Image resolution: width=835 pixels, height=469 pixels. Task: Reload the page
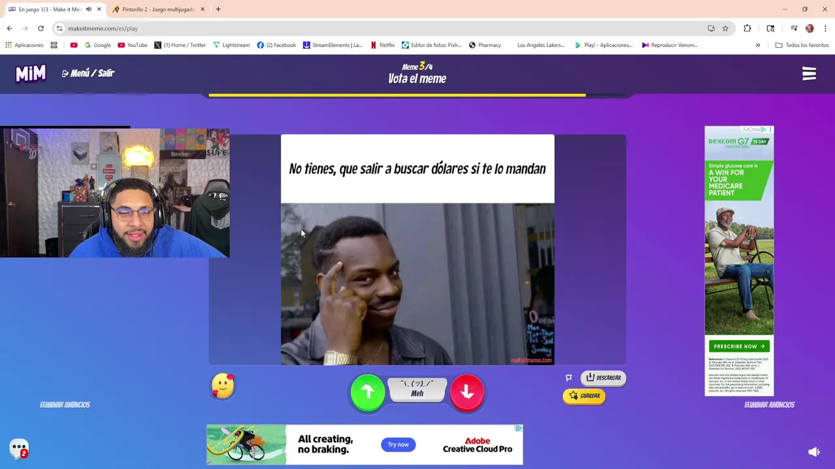point(40,29)
